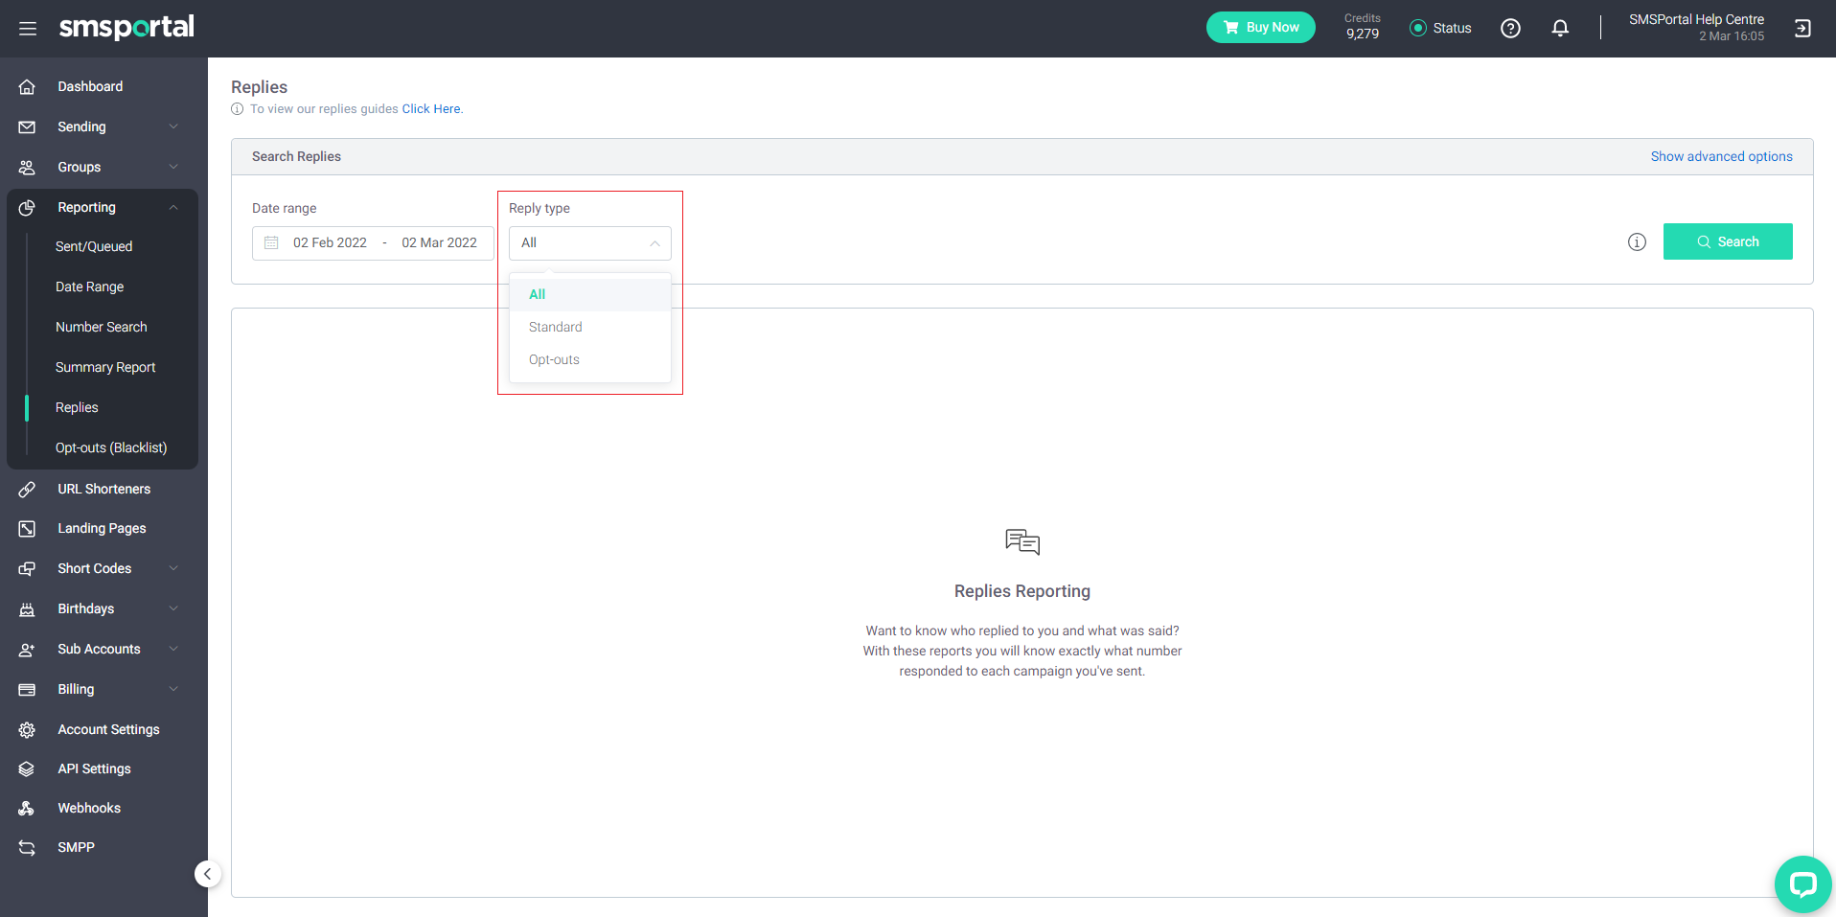Expand the Billing chevron
The height and width of the screenshot is (917, 1836).
(173, 689)
